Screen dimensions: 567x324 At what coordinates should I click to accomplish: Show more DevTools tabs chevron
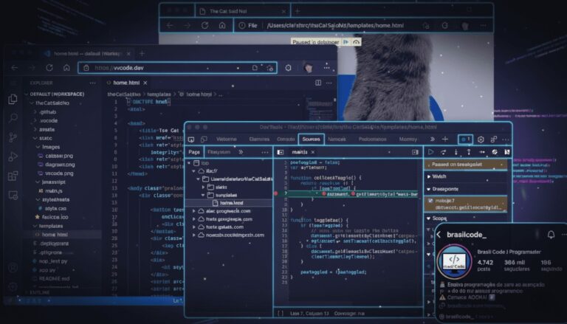pos(432,139)
